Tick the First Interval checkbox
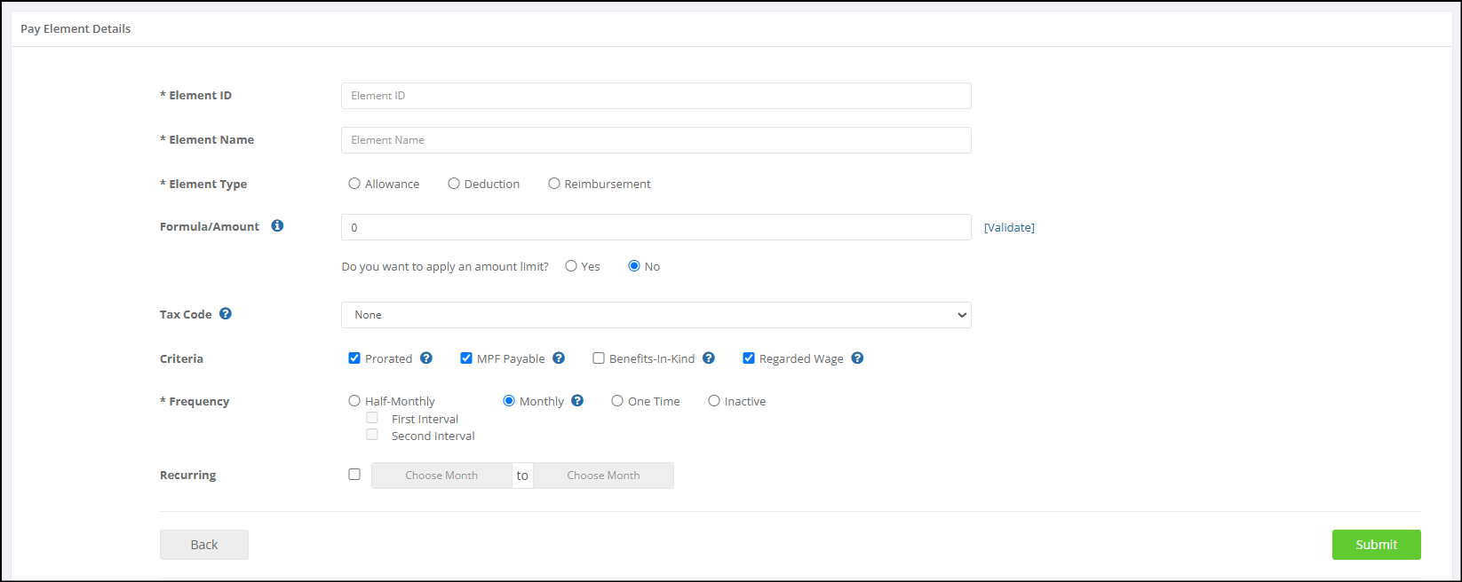The width and height of the screenshot is (1462, 582). coord(372,418)
